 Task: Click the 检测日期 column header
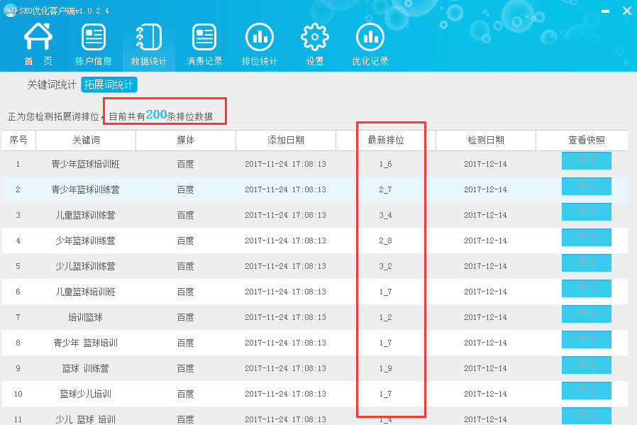click(486, 140)
